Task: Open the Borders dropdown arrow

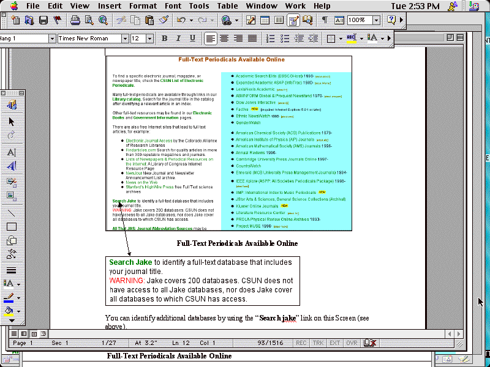Action: coord(341,39)
